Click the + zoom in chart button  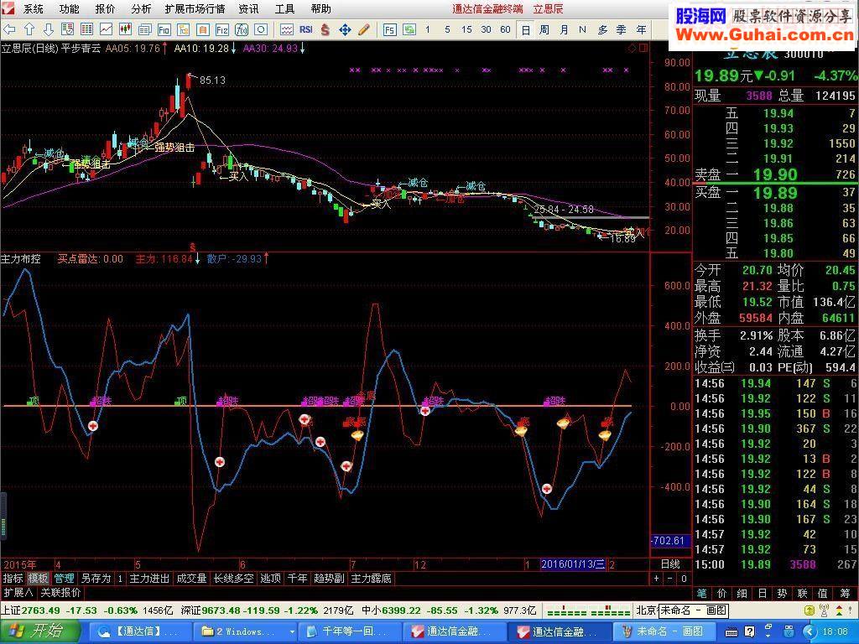coord(657,579)
